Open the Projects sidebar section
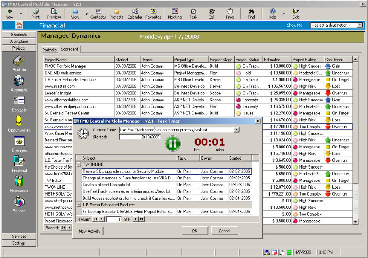 click(19, 48)
